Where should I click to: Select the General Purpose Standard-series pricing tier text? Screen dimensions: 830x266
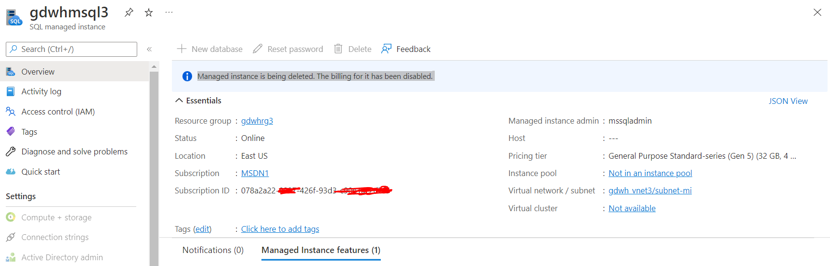pos(702,156)
